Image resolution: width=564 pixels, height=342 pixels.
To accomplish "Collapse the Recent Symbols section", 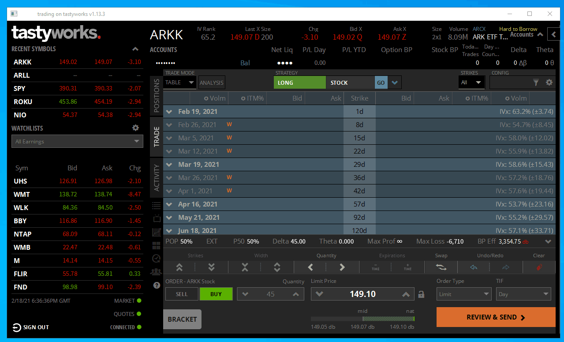I will (x=135, y=49).
